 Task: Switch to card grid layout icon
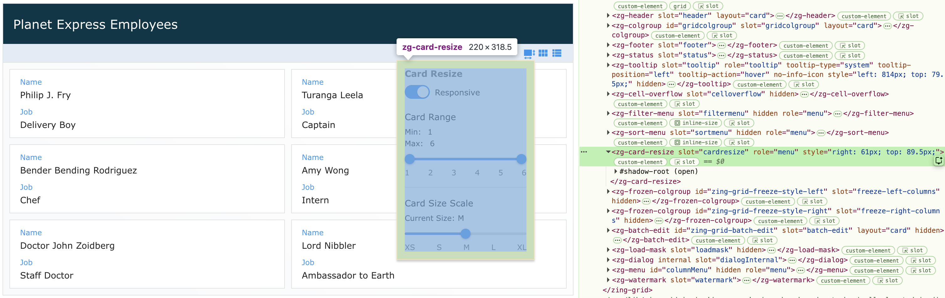543,53
